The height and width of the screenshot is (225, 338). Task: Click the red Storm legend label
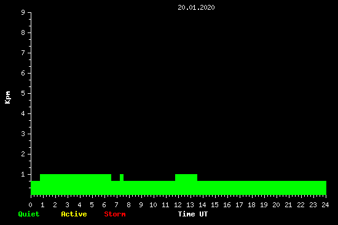tap(115, 214)
